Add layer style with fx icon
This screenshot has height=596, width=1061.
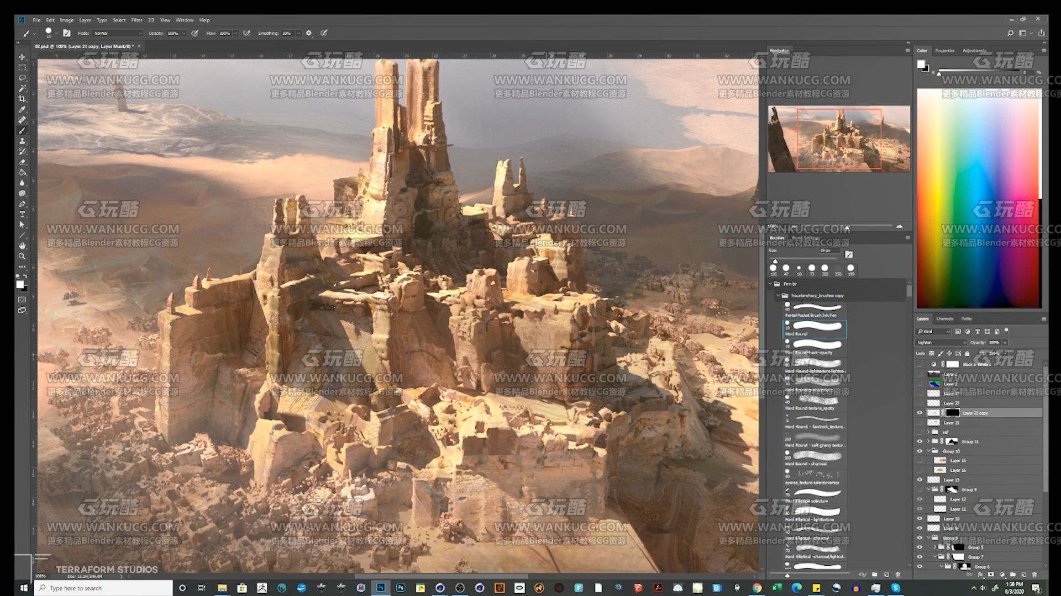click(x=981, y=574)
